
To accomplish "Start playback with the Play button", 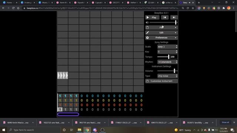I will coord(152,17).
